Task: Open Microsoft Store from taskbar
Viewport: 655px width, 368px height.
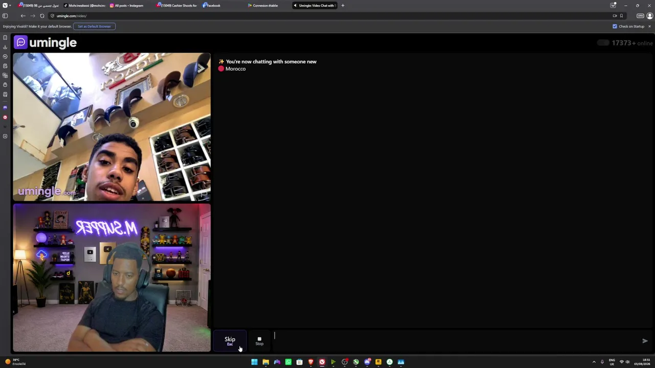Action: (299, 362)
